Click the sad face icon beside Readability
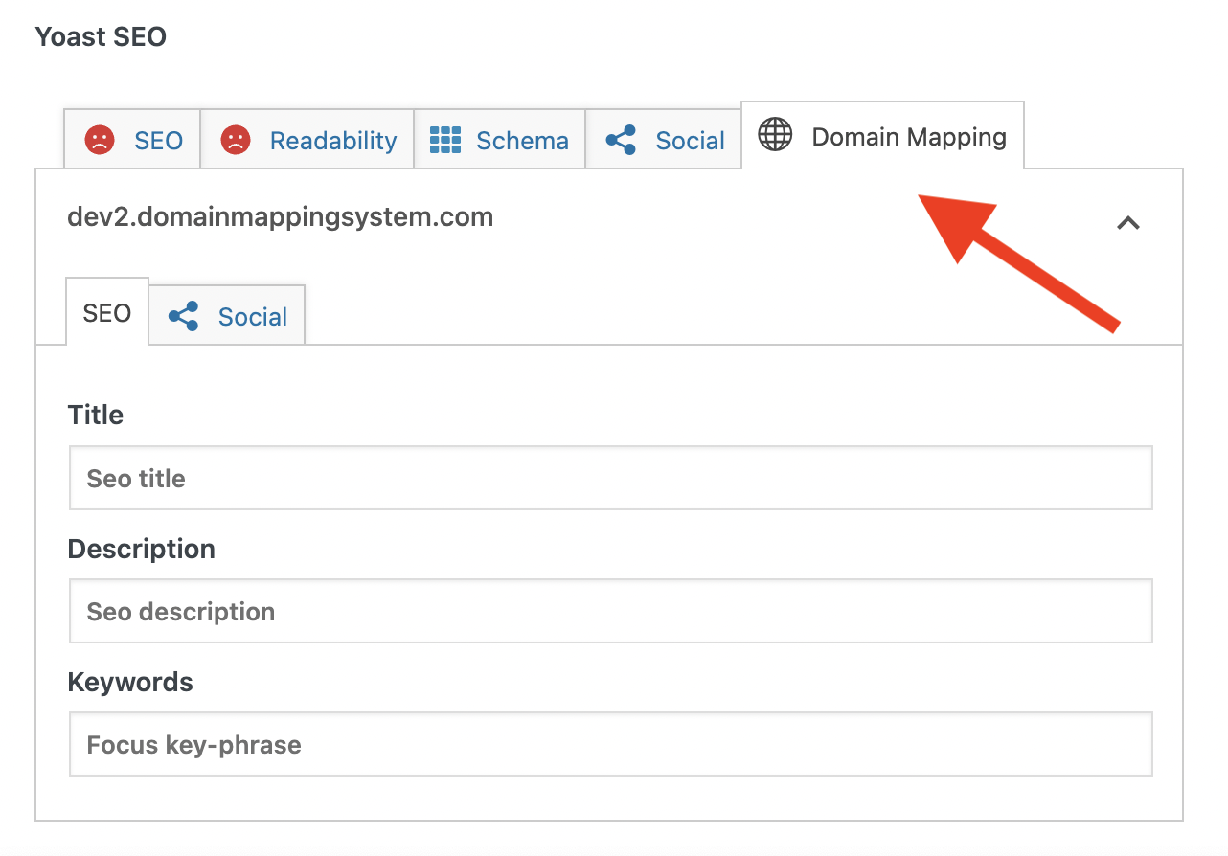This screenshot has width=1228, height=856. point(235,141)
